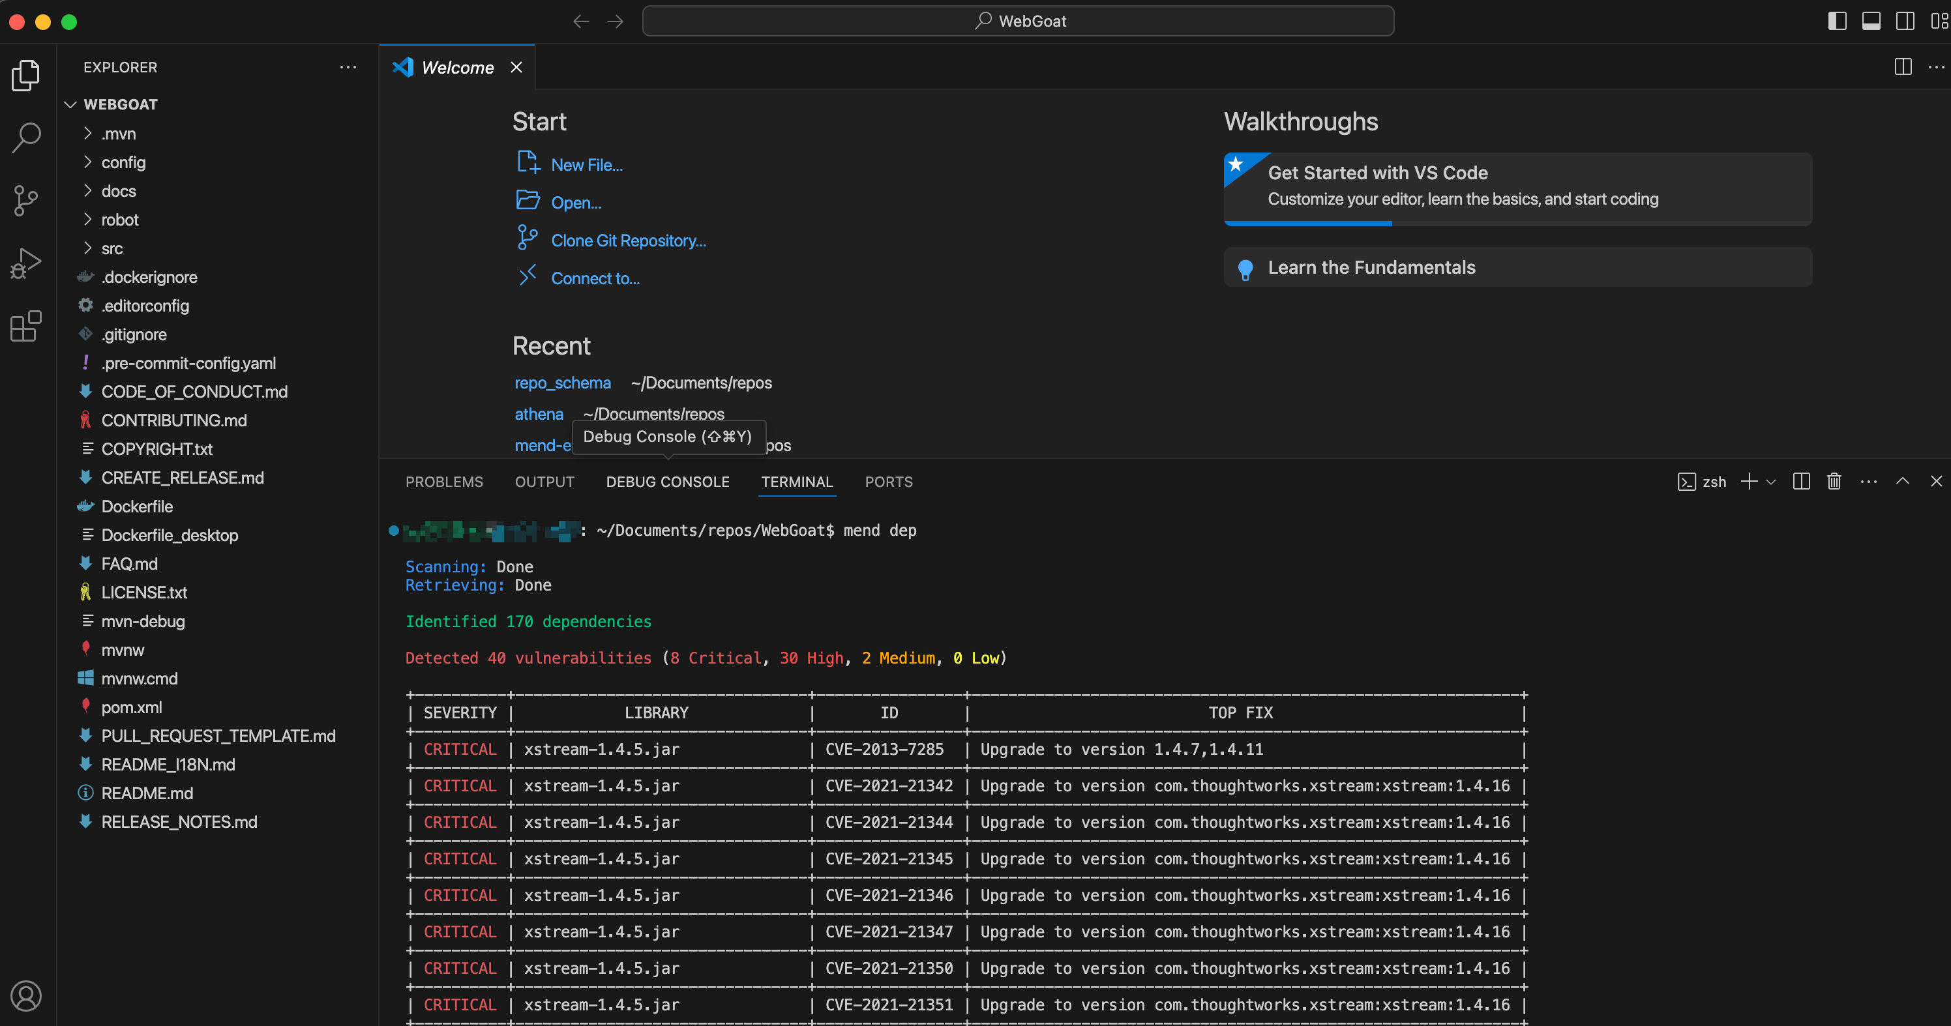Image resolution: width=1951 pixels, height=1026 pixels.
Task: Split the editor using the top-right icon
Action: [x=1902, y=66]
